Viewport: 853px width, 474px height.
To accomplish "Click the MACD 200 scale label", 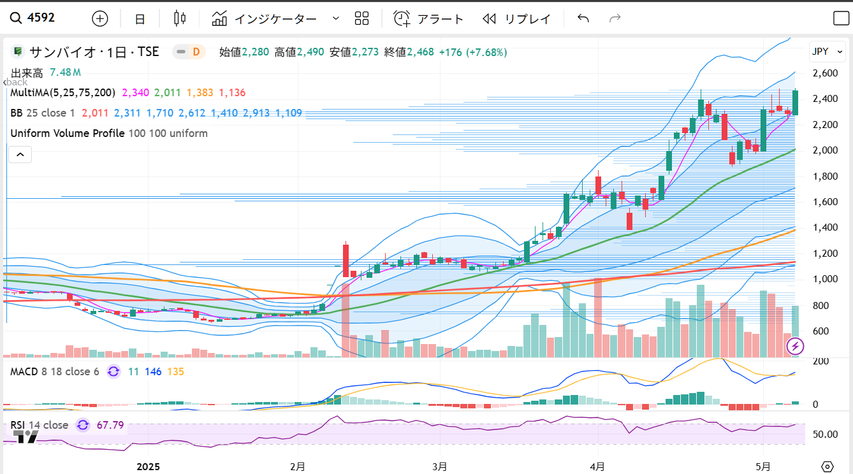I will pos(820,361).
